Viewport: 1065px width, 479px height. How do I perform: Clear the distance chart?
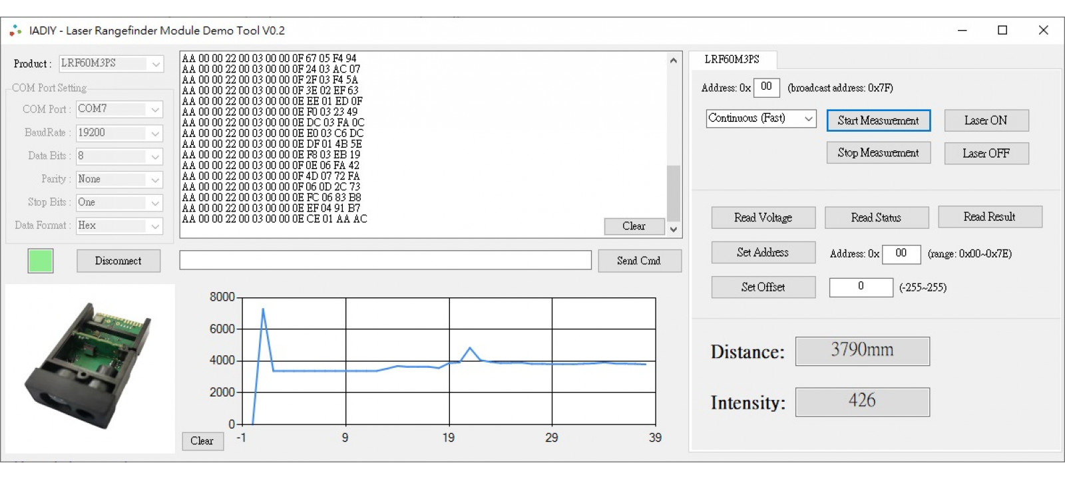pyautogui.click(x=202, y=440)
